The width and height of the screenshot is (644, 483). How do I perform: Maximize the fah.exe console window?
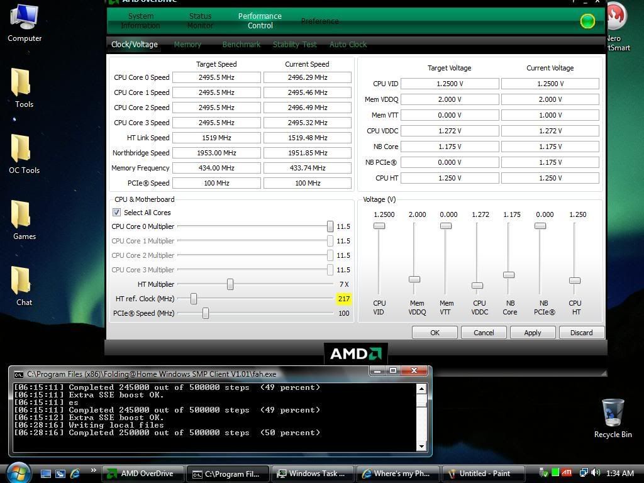pos(392,371)
